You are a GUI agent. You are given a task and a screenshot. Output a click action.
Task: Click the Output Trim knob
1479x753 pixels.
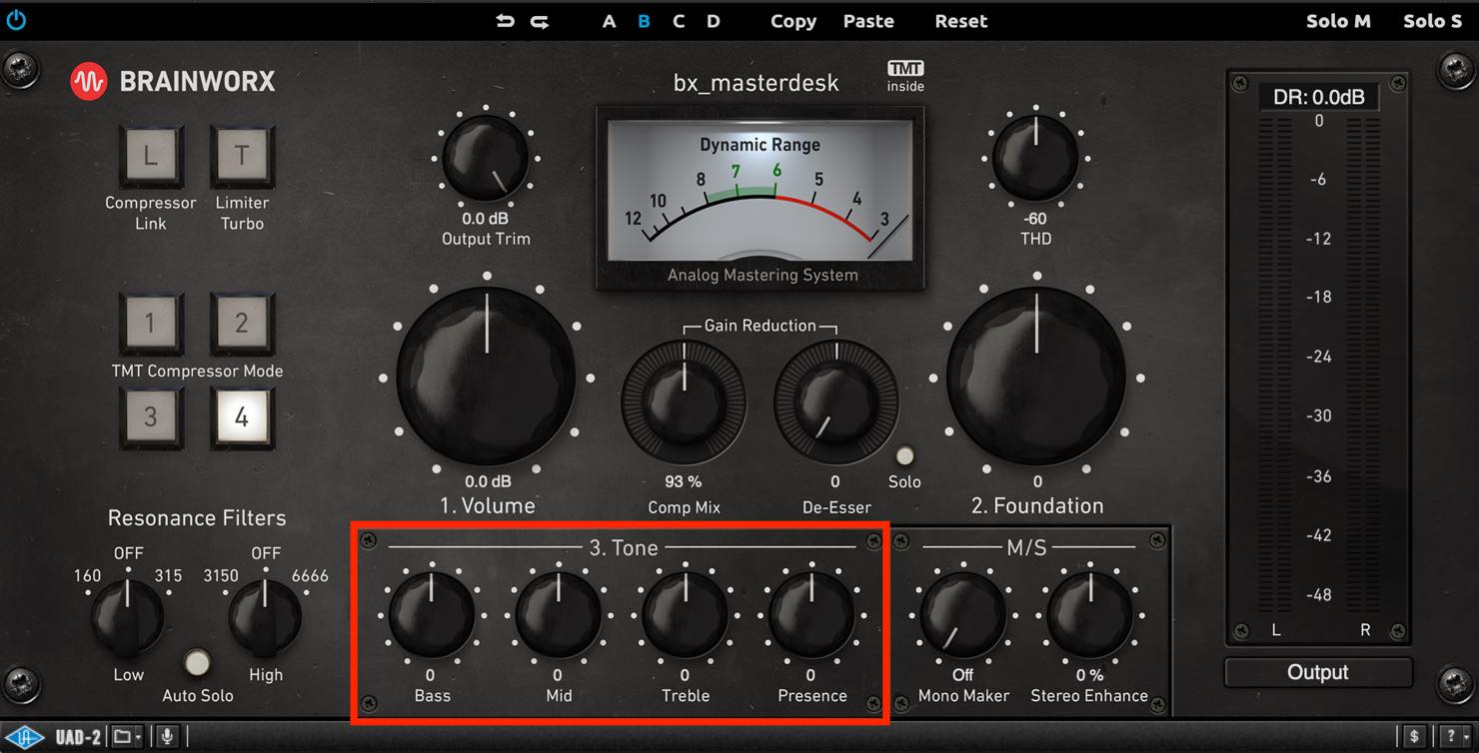click(x=486, y=158)
